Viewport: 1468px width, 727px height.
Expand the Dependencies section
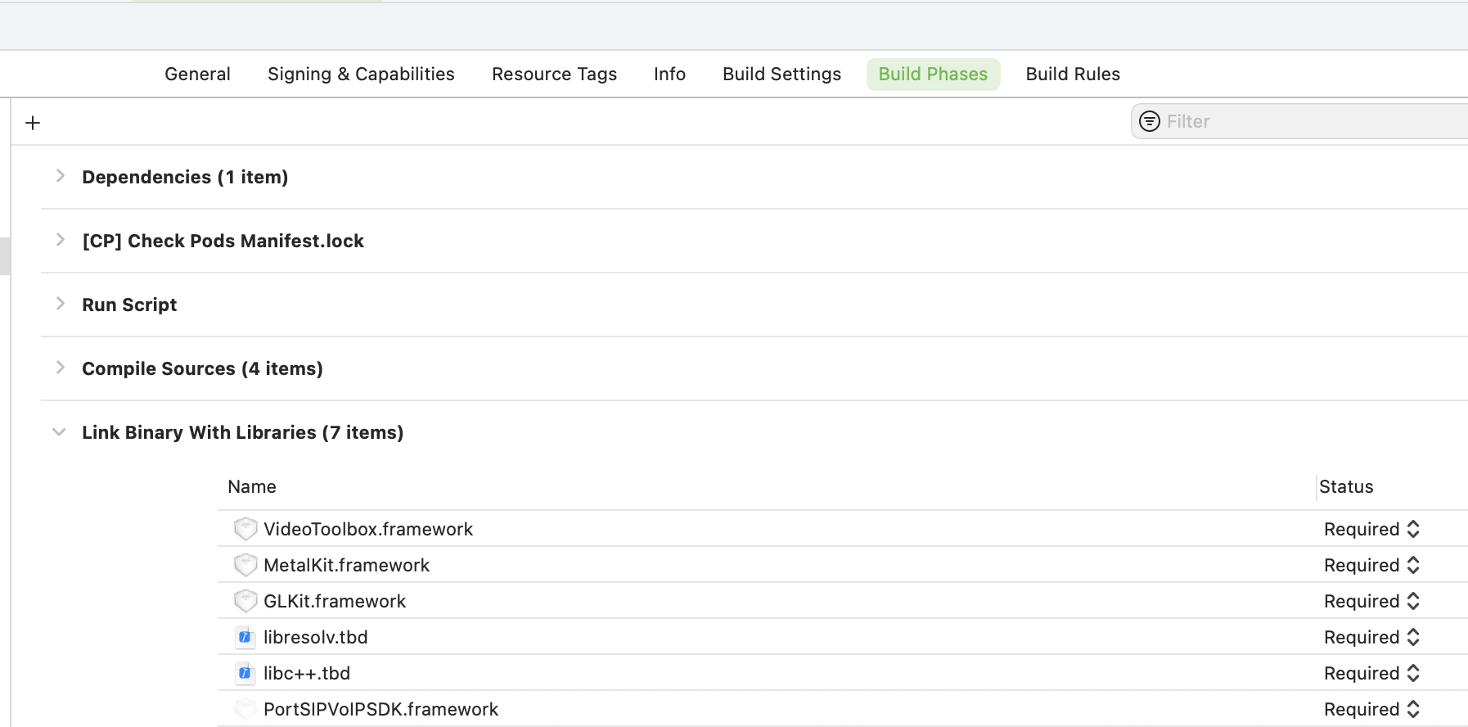pos(60,176)
